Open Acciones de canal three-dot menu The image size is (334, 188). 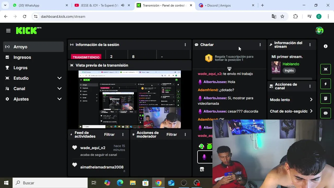tap(310, 86)
